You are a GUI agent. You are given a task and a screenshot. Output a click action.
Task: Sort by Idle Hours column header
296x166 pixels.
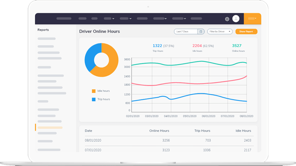click(243, 131)
